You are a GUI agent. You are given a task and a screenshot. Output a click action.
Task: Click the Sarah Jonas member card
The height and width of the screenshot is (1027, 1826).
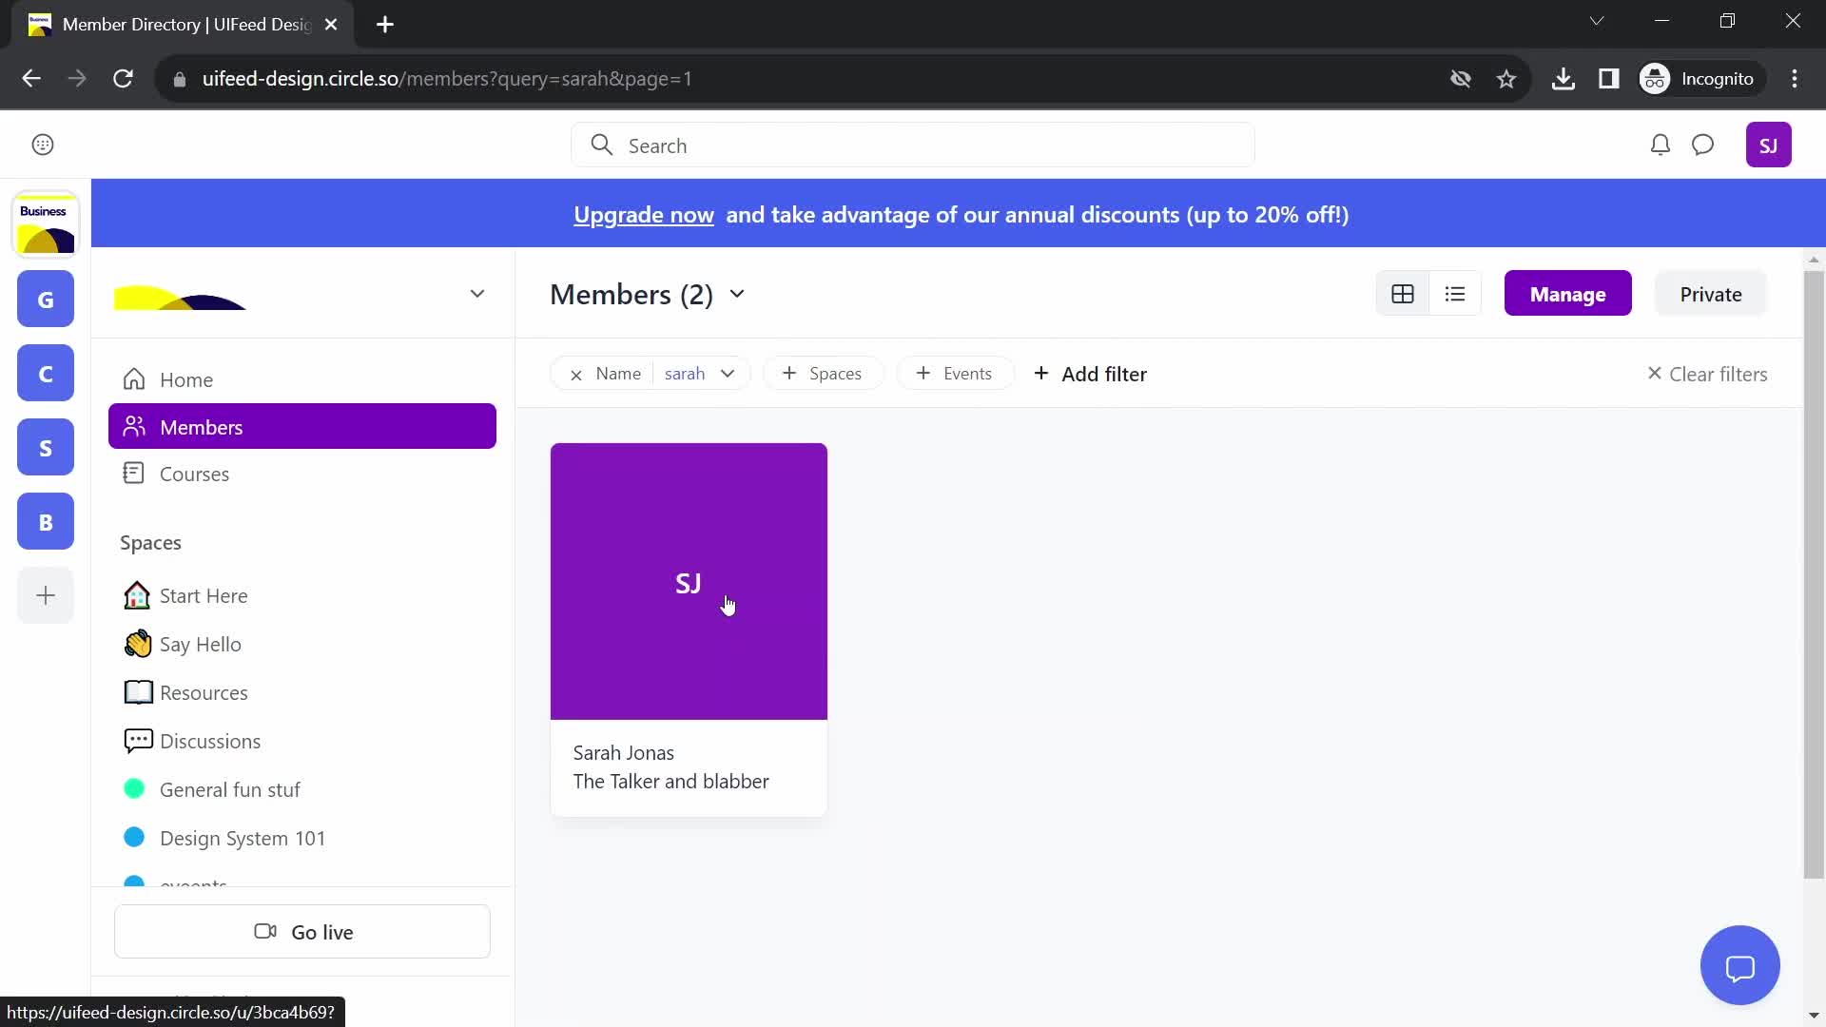(689, 627)
